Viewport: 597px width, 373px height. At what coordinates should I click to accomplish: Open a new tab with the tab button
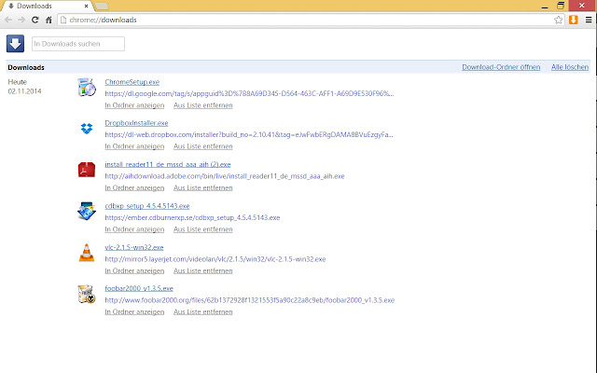point(102,7)
